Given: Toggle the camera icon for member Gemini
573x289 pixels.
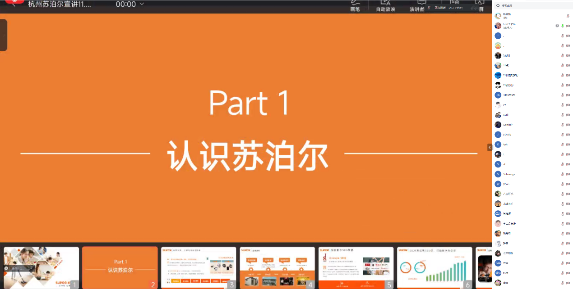Looking at the screenshot, I should pos(568,125).
